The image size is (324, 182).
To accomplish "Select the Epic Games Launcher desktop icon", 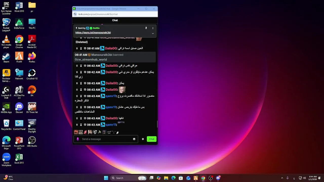I will point(6,8).
